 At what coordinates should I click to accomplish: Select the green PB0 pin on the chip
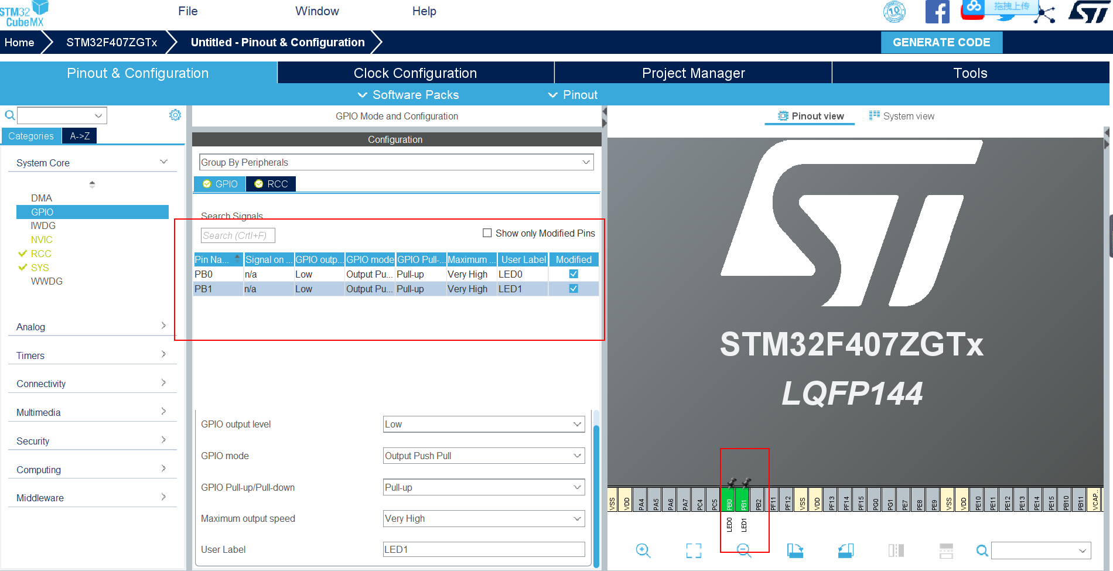click(x=729, y=500)
